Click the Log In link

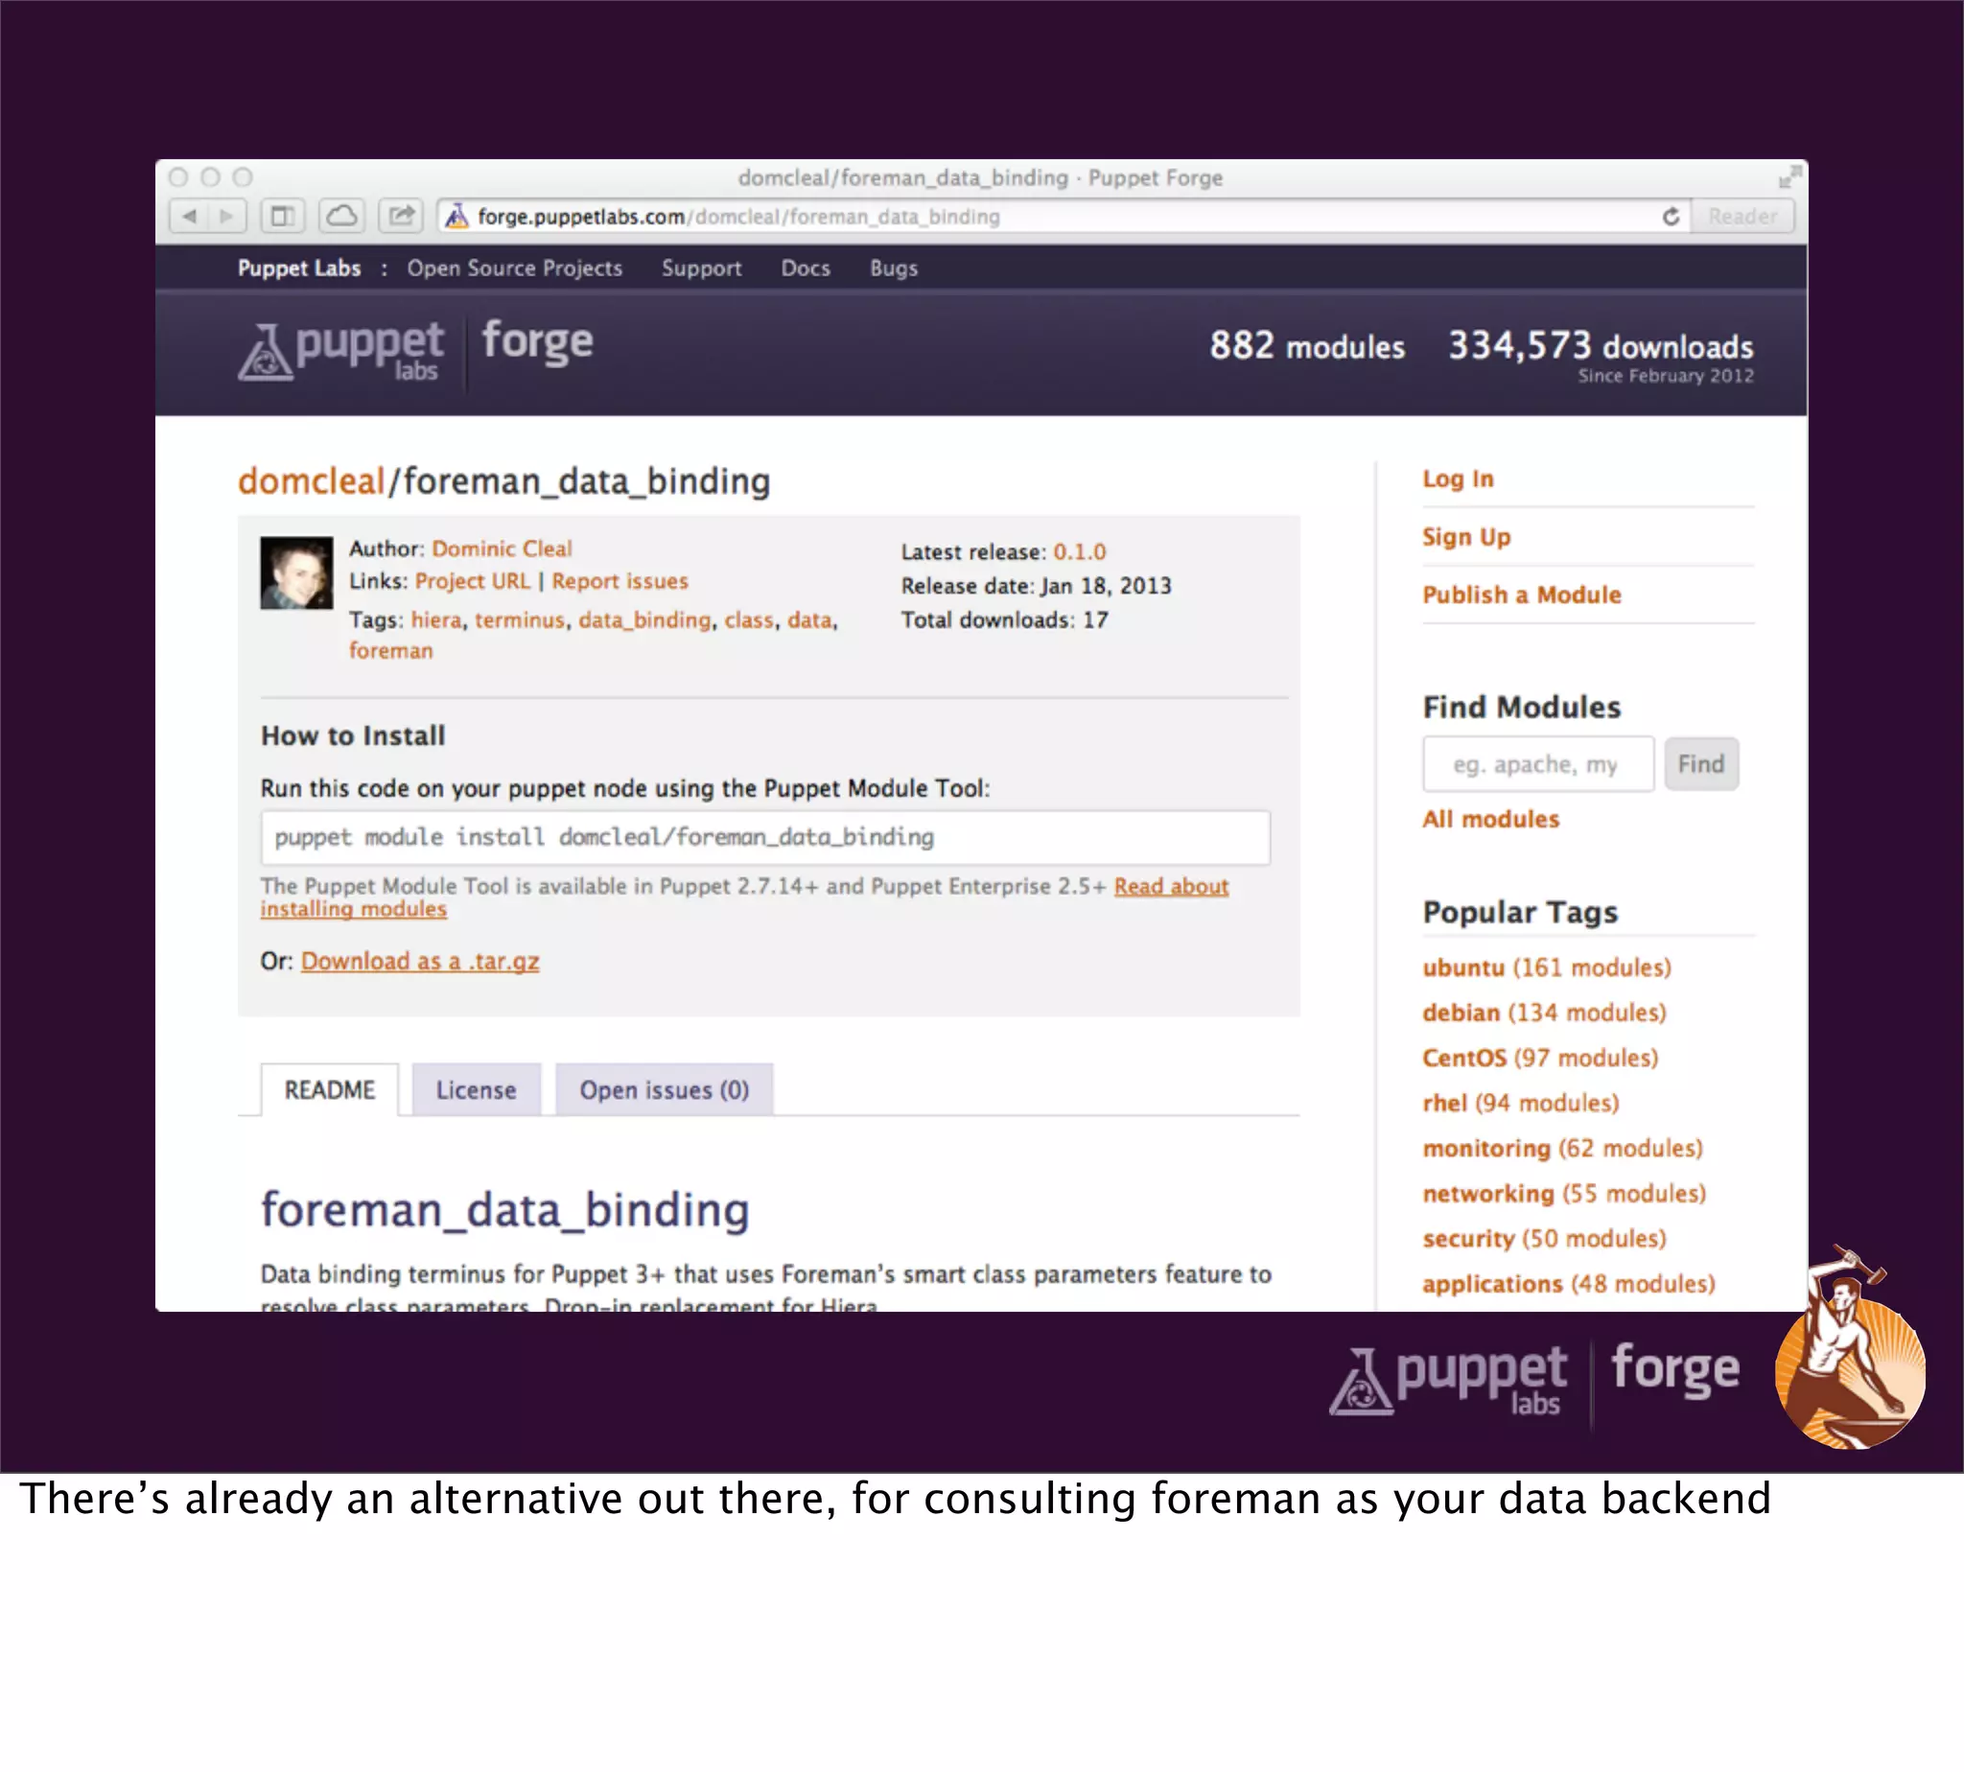(1457, 478)
